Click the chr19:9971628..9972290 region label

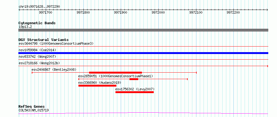tap(39, 7)
